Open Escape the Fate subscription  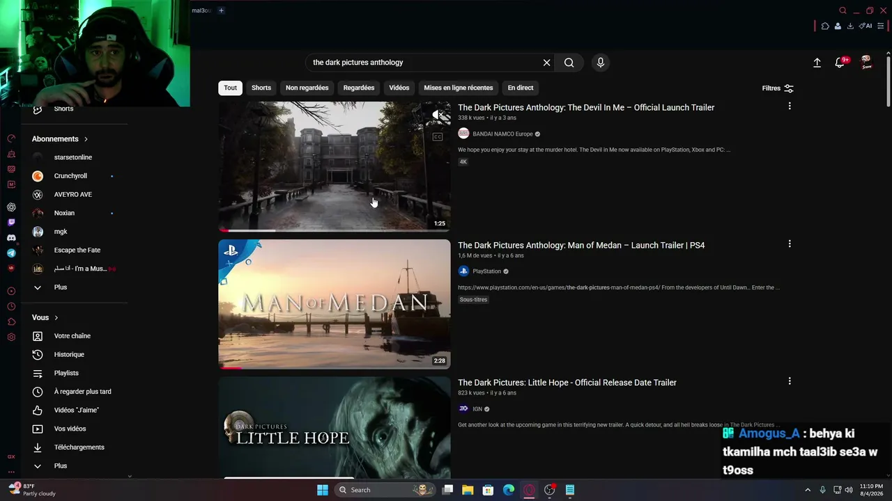77,250
